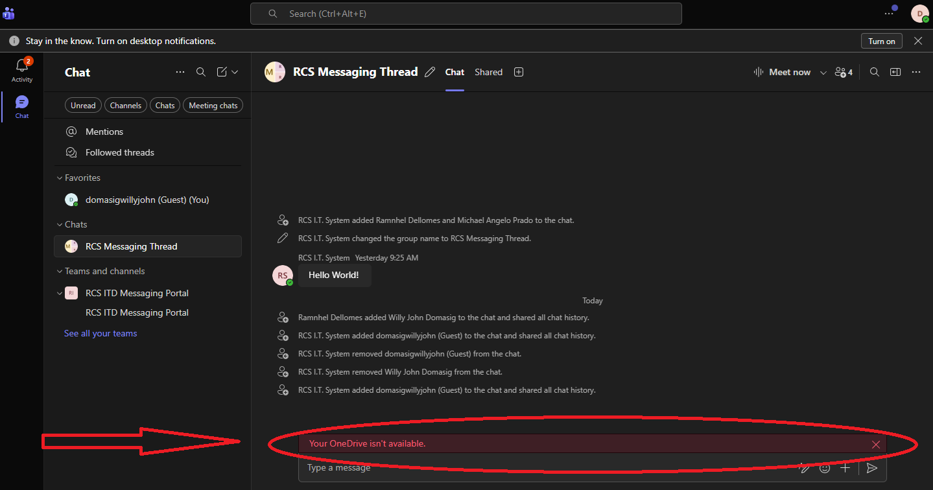Filter chats by Unread
The height and width of the screenshot is (490, 933).
point(83,105)
